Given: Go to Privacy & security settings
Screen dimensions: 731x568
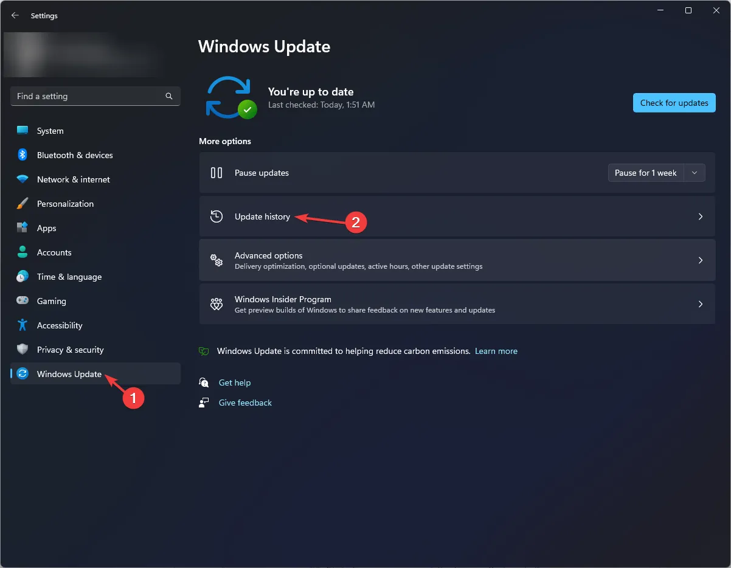Looking at the screenshot, I should point(95,350).
